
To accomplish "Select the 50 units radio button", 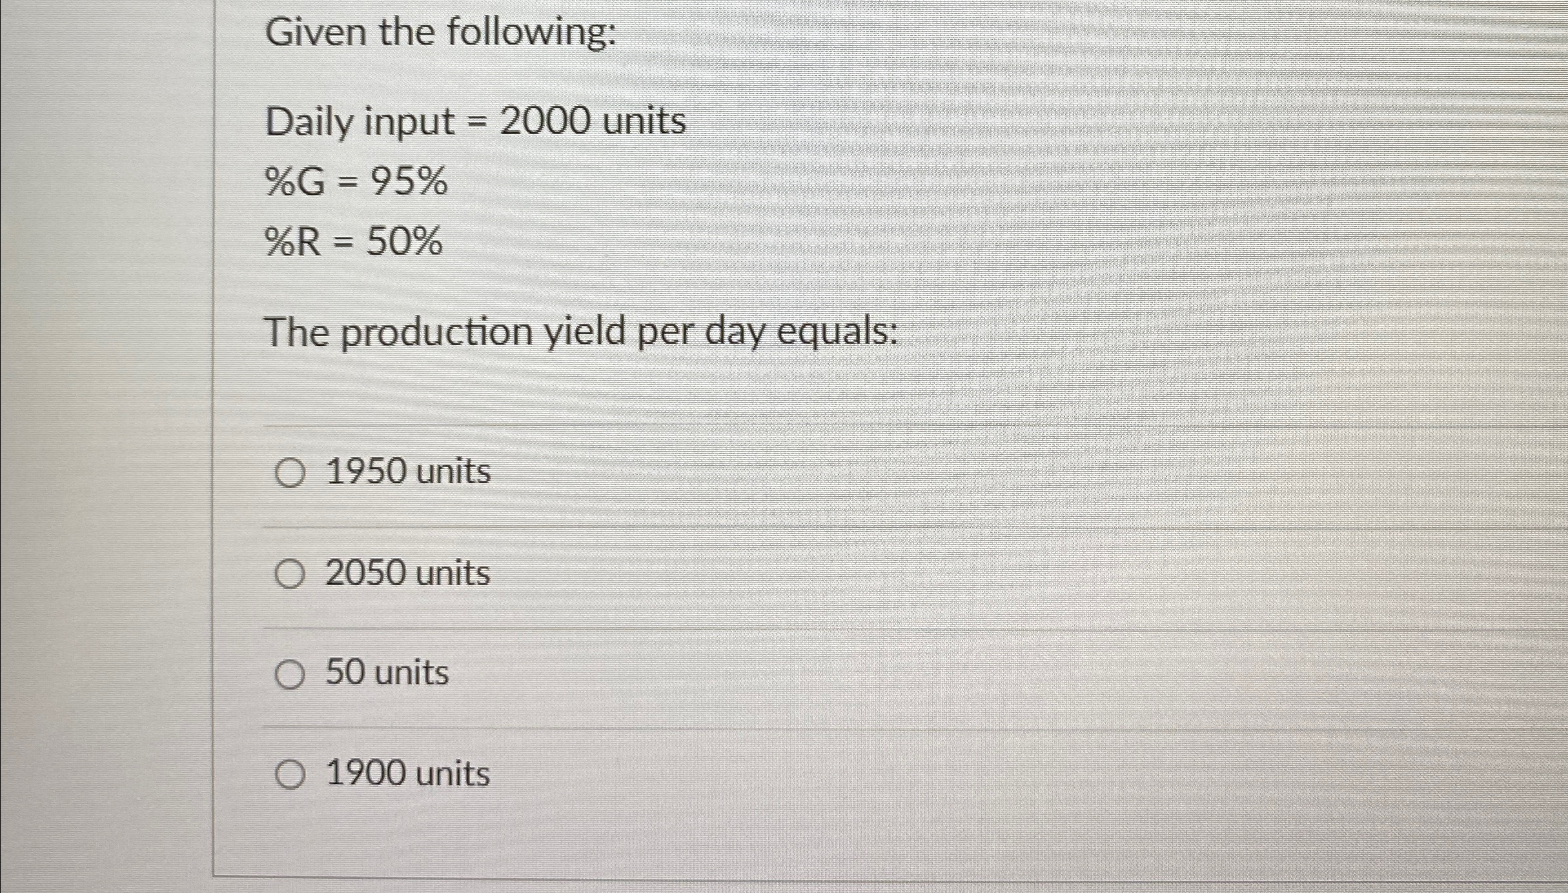I will click(292, 674).
